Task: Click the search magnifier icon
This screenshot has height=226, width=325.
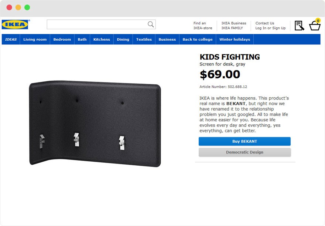Action: [151, 24]
